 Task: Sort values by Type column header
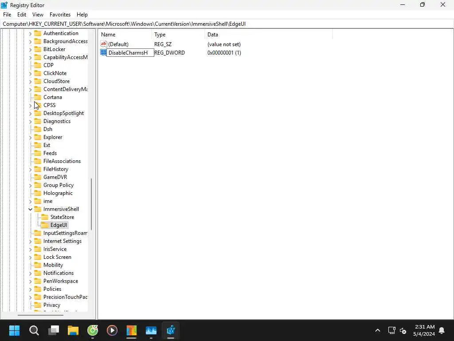point(178,35)
